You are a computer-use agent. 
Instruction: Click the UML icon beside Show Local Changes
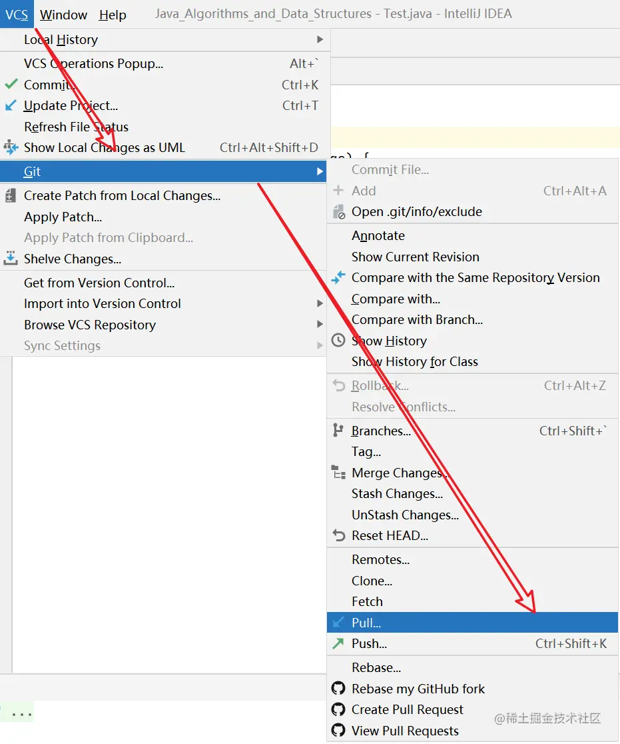click(x=11, y=147)
